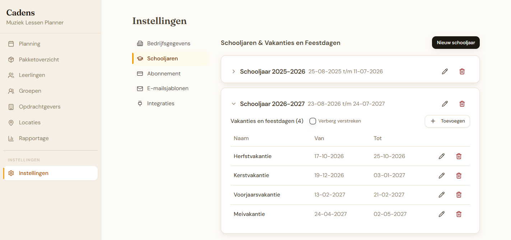Screen dimensions: 511x240
Task: Select the Pakketoverzicht package icon
Action: coord(11,59)
